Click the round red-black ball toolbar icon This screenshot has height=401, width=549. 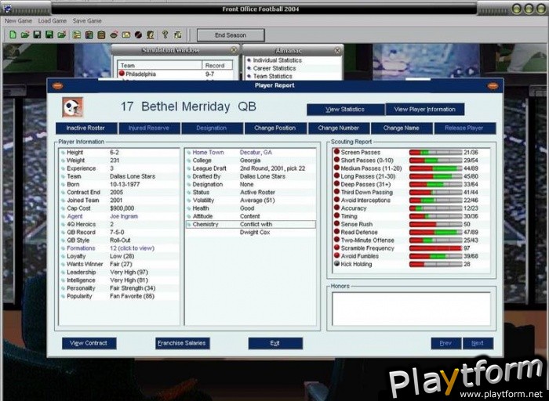click(x=138, y=34)
